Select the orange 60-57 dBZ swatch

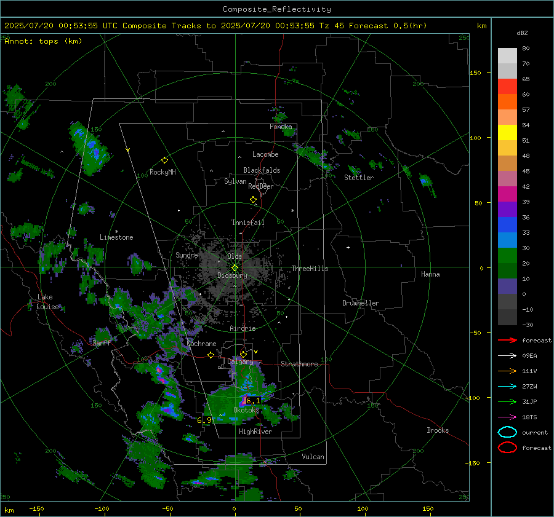pyautogui.click(x=507, y=102)
